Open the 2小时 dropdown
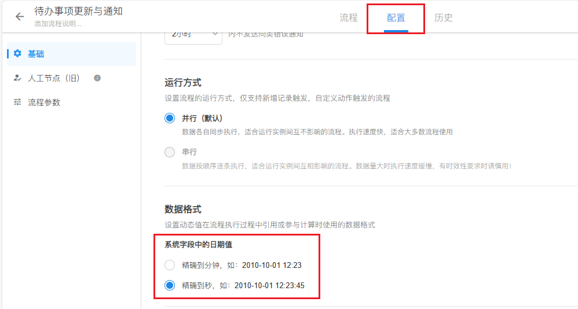This screenshot has width=578, height=309. (193, 35)
